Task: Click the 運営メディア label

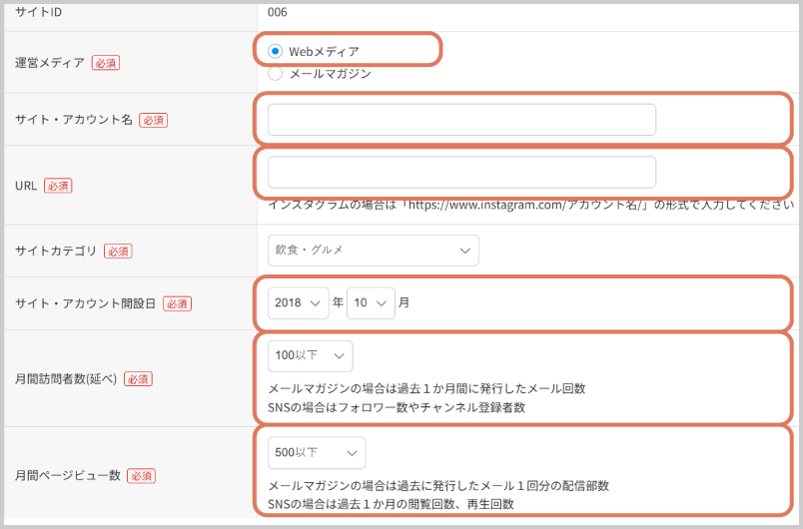Action: [x=50, y=63]
